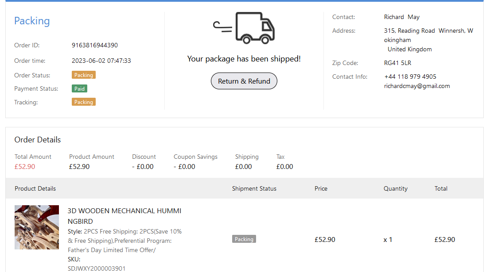Click the Quantity column header
This screenshot has height=272, width=486.
click(x=396, y=188)
